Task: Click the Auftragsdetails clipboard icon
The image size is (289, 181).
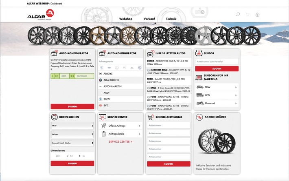Action: (x=104, y=134)
